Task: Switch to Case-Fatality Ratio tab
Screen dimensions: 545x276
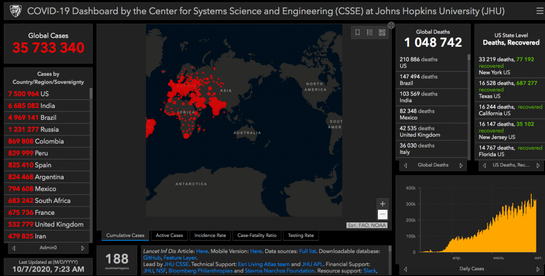Action: [257, 235]
